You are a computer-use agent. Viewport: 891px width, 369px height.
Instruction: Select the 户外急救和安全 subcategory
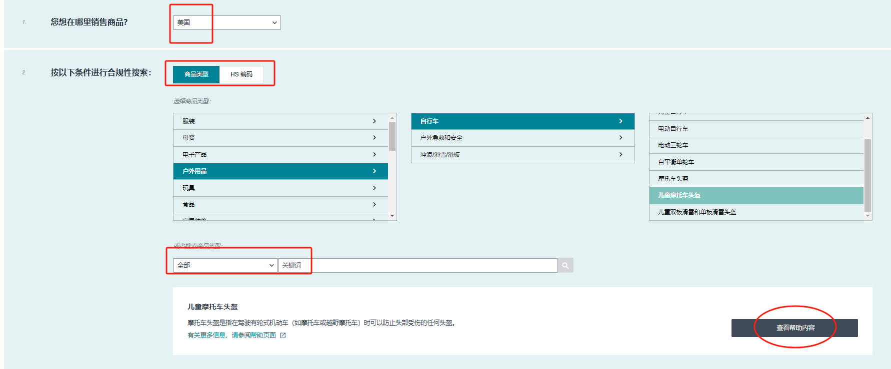pos(523,138)
